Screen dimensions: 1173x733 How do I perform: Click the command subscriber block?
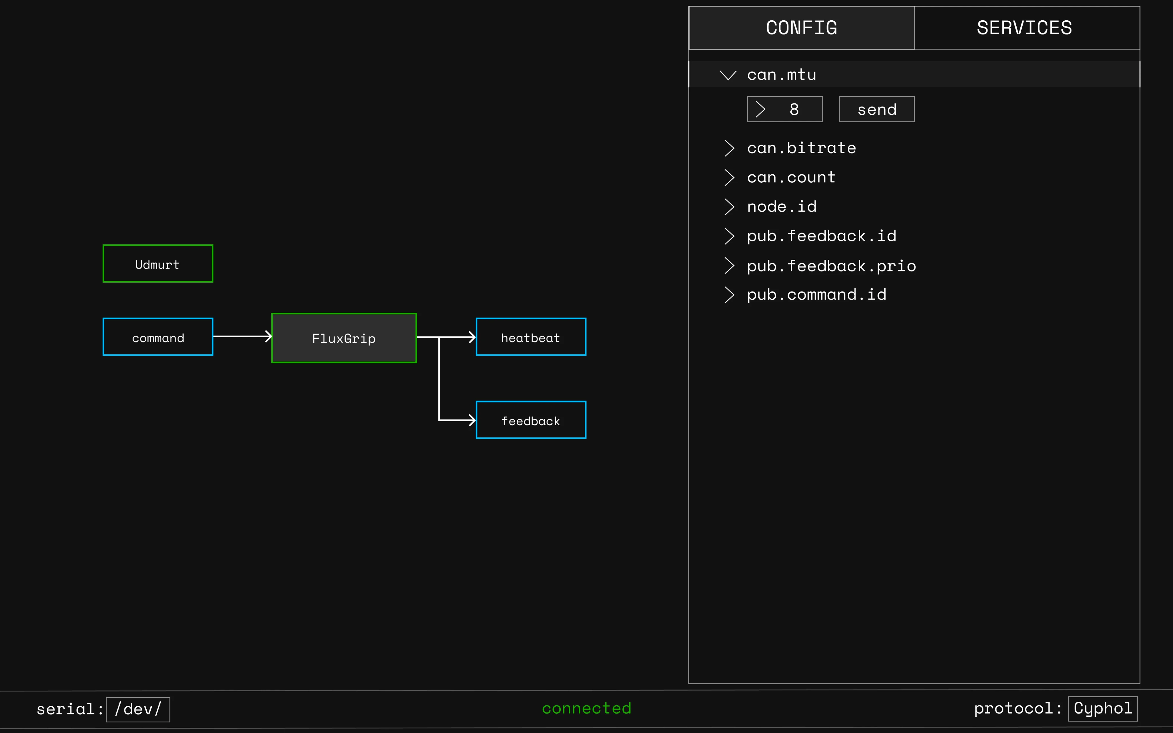pos(158,337)
